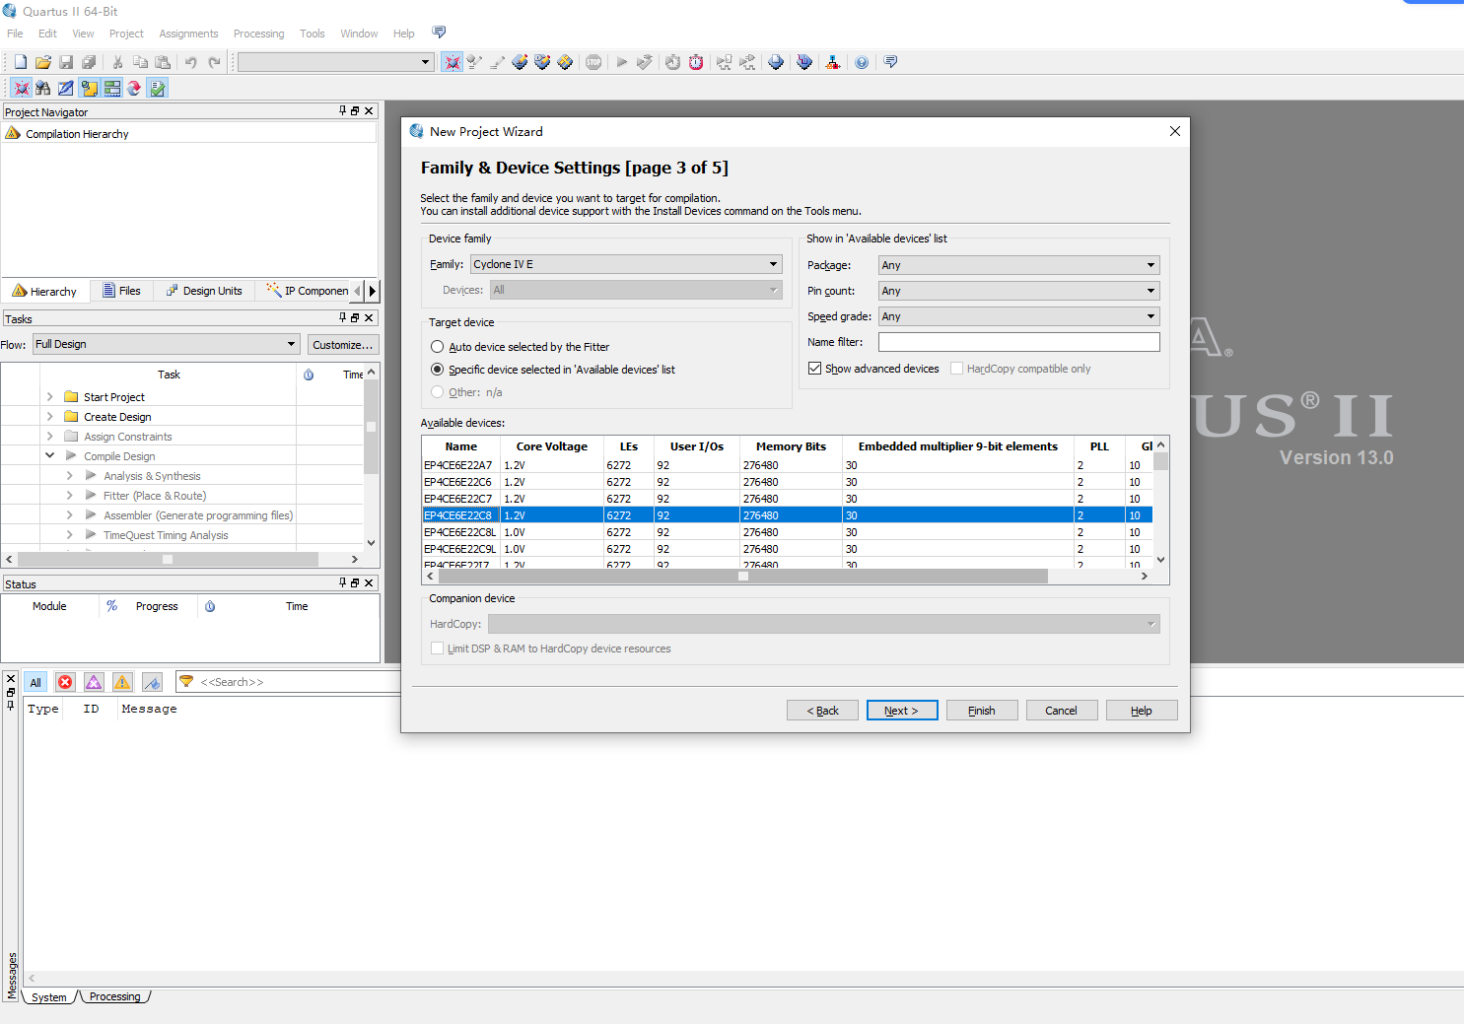Expand the Start Project task
The image size is (1464, 1024).
click(50, 396)
